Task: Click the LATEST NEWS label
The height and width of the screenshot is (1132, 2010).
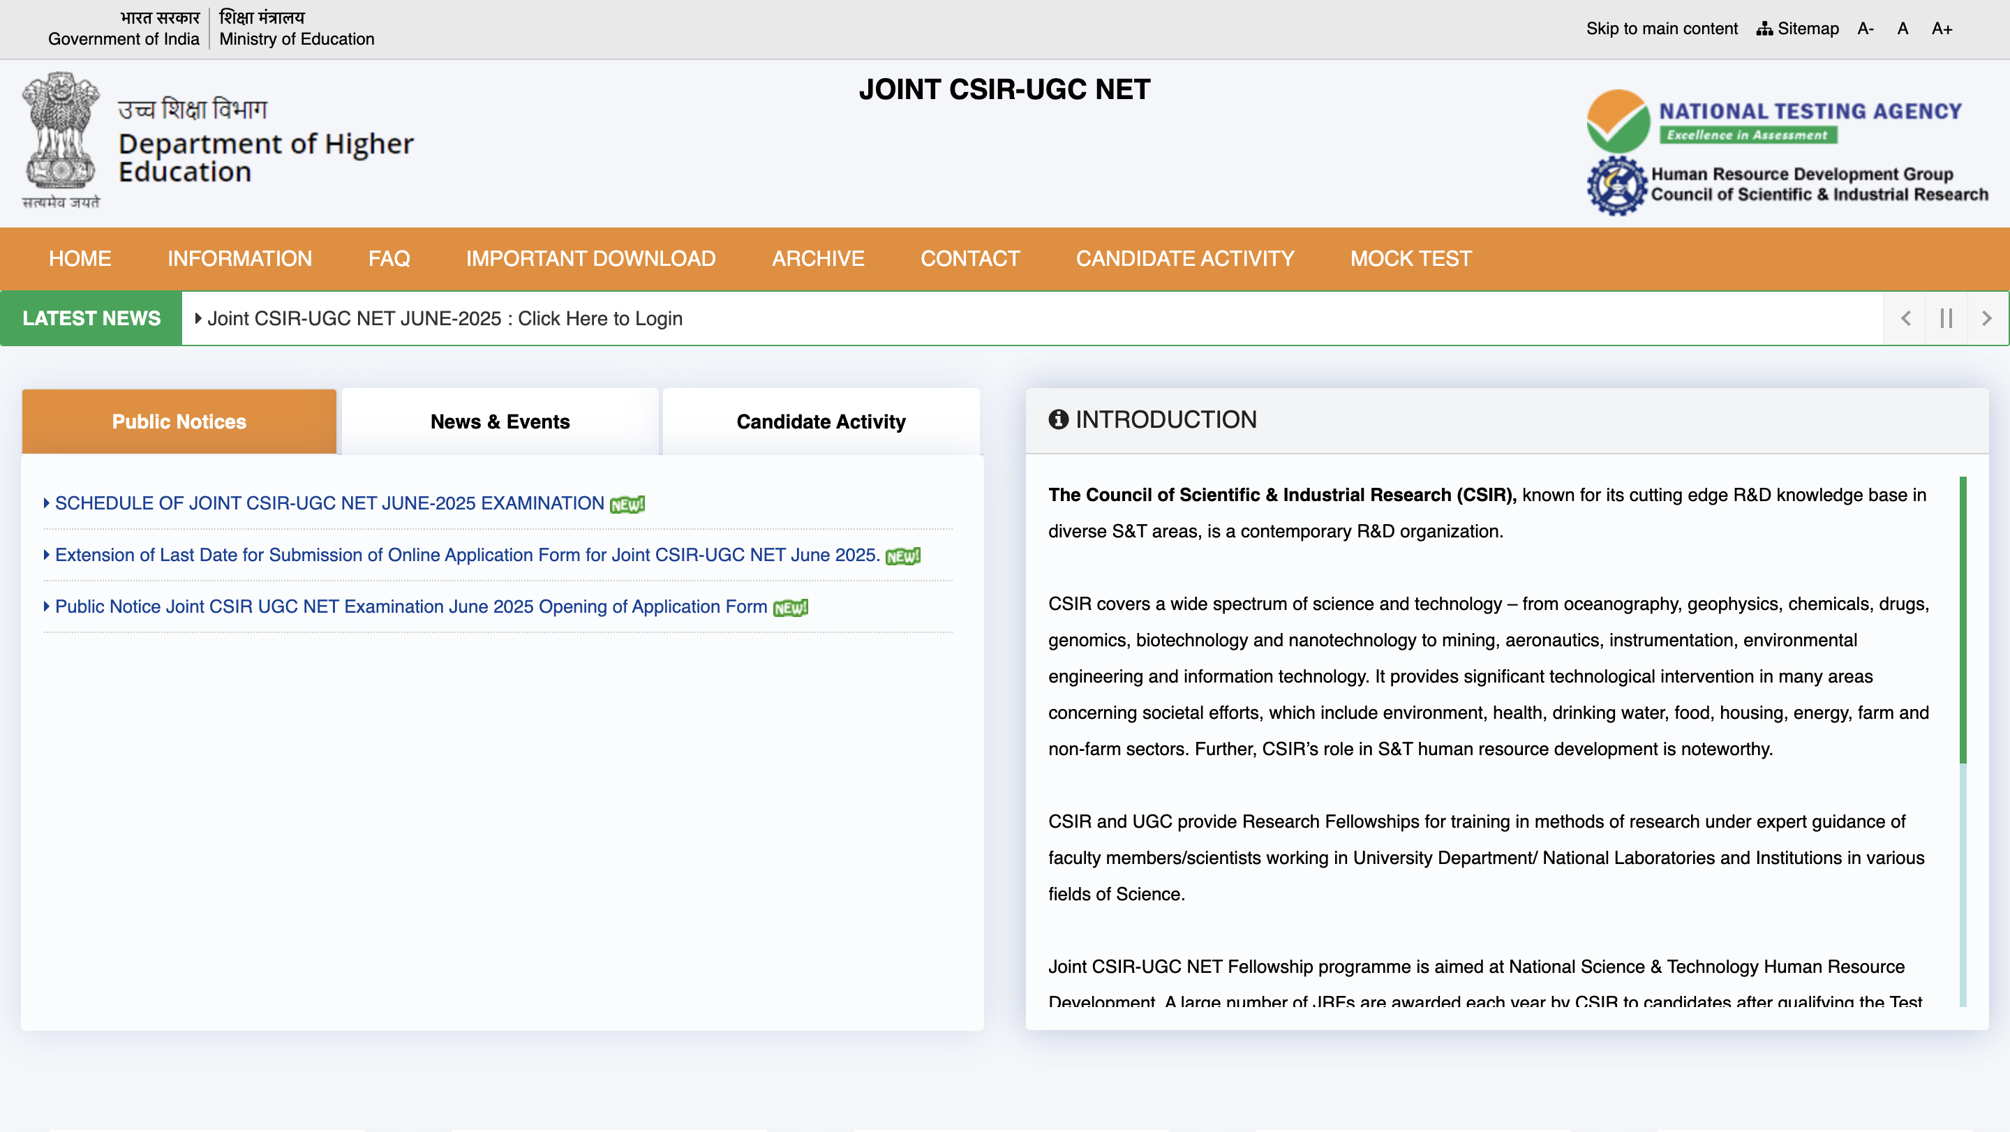Action: [91, 319]
